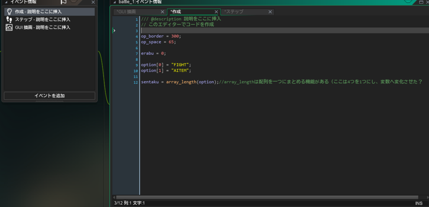Screen dimensions: 429x207
Task: Select the ステップ event in the list
Action: click(x=42, y=20)
